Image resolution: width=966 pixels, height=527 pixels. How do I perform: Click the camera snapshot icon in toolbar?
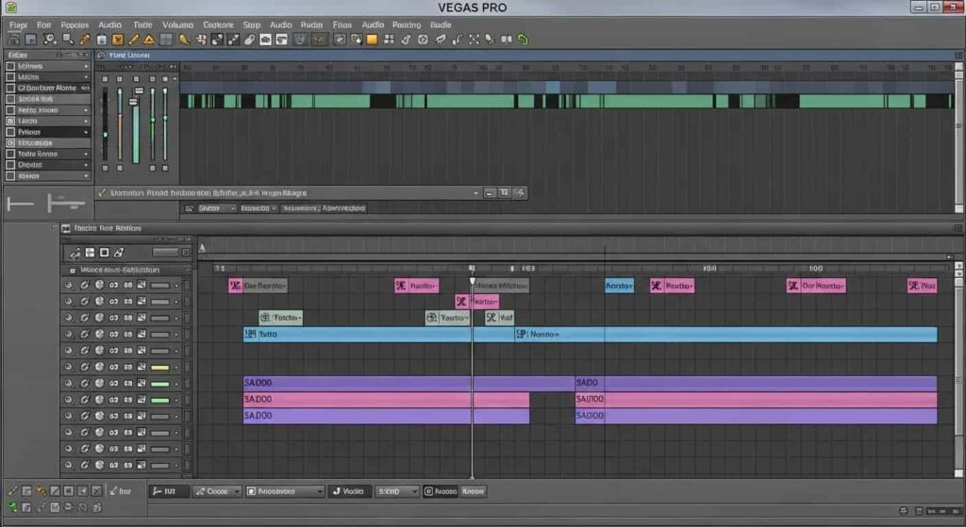click(265, 40)
